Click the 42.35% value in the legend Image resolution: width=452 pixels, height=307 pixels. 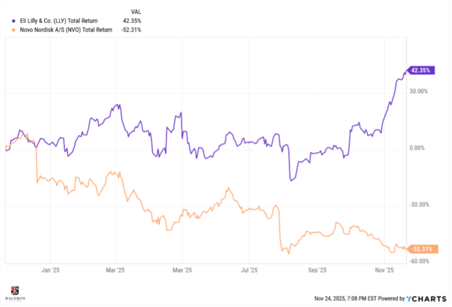point(131,21)
